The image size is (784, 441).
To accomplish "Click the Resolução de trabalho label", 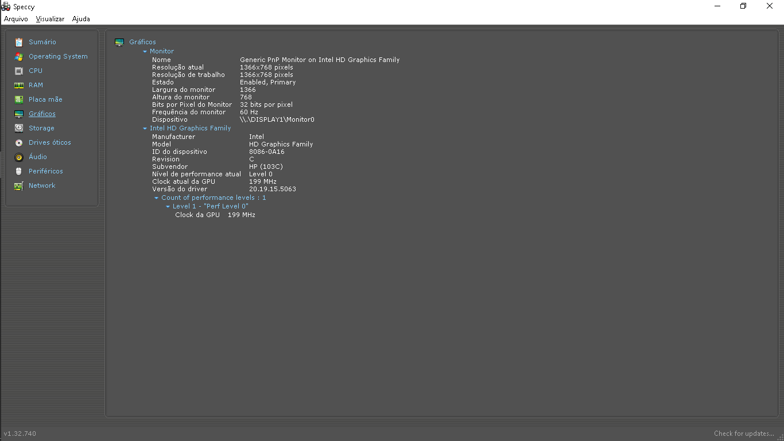I will [x=188, y=75].
